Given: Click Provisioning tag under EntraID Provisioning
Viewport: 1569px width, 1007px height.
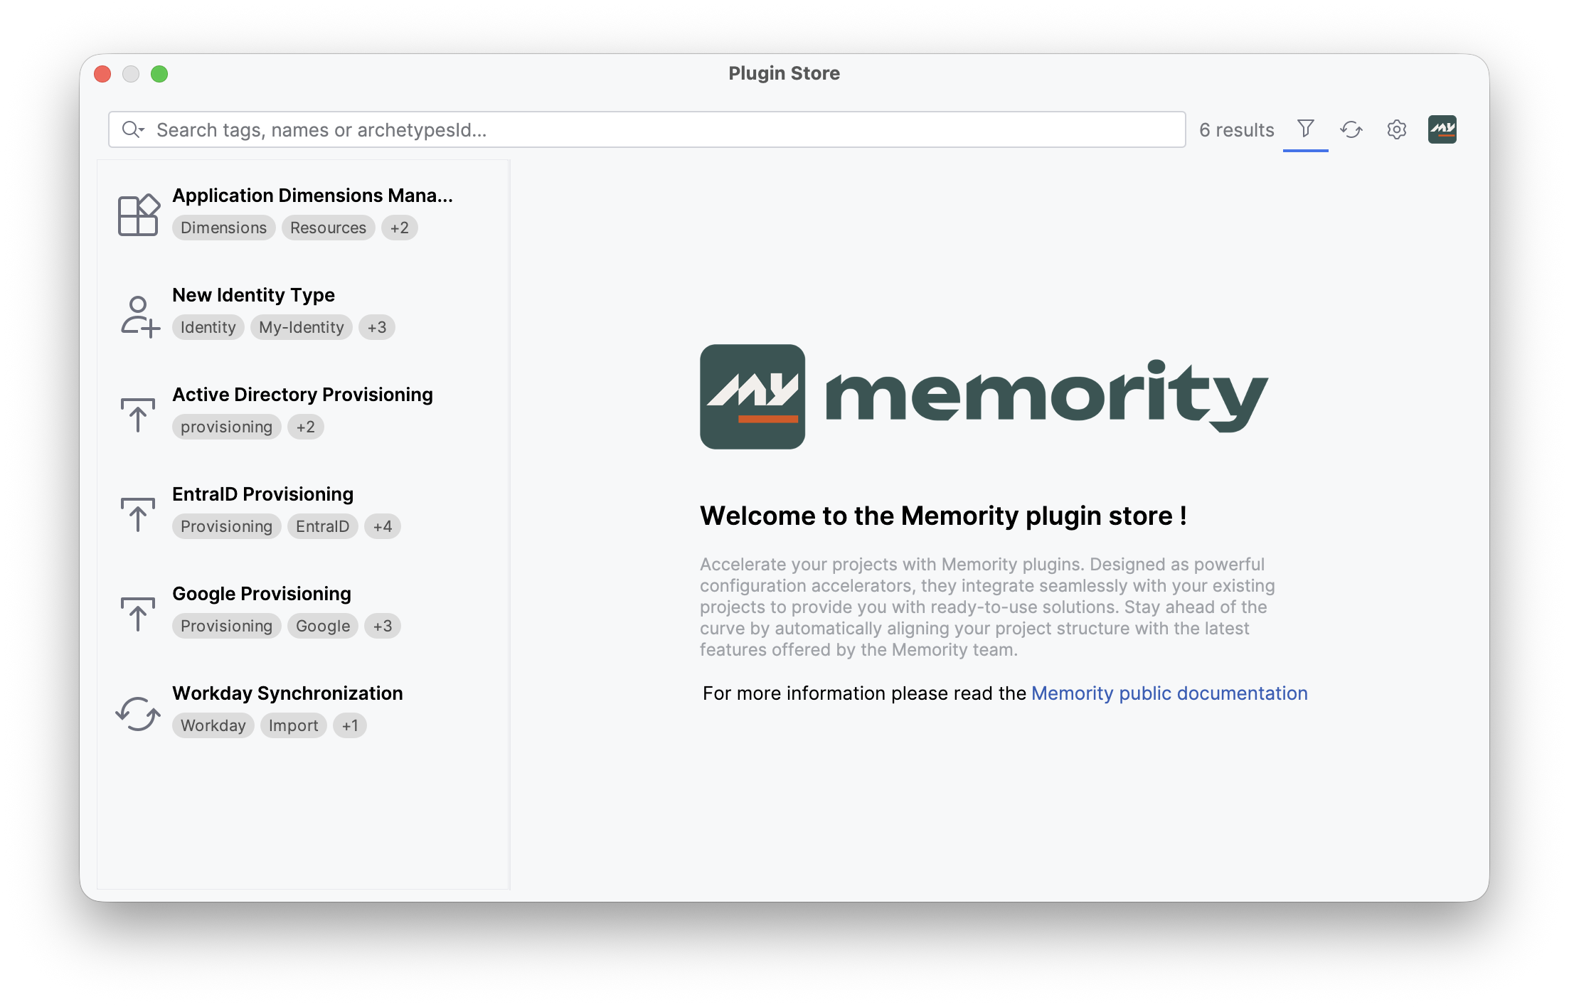Looking at the screenshot, I should click(x=226, y=526).
